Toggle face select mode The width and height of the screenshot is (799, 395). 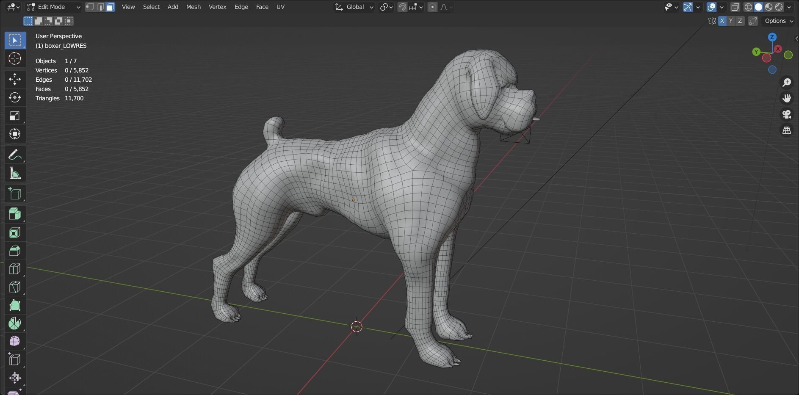(110, 7)
